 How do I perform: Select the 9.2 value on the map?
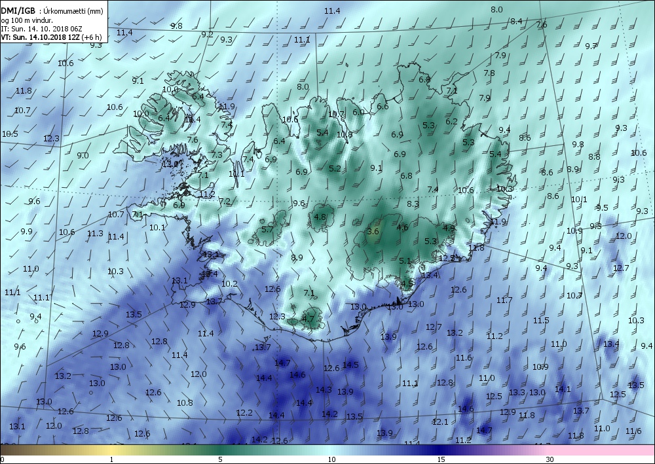click(207, 34)
